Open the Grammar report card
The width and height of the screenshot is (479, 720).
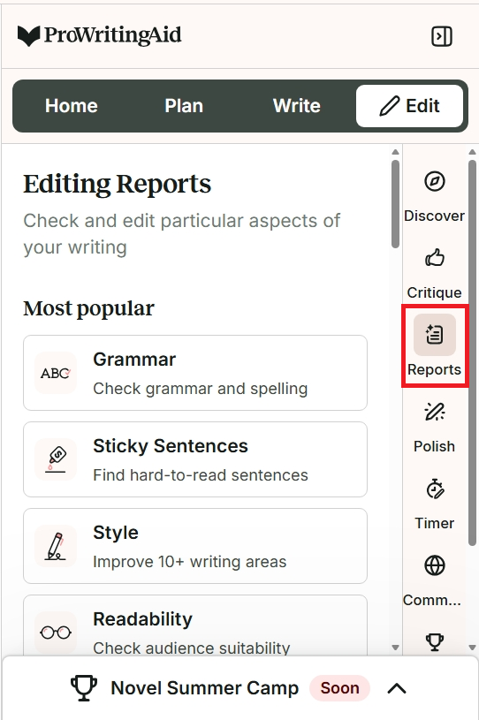195,373
